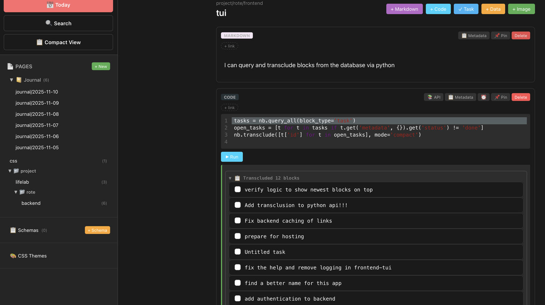Open the API reference button in the code block

(x=434, y=97)
